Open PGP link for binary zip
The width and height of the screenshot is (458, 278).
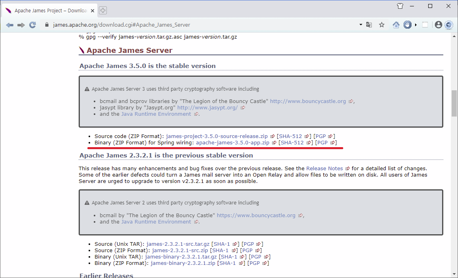[x=255, y=263]
